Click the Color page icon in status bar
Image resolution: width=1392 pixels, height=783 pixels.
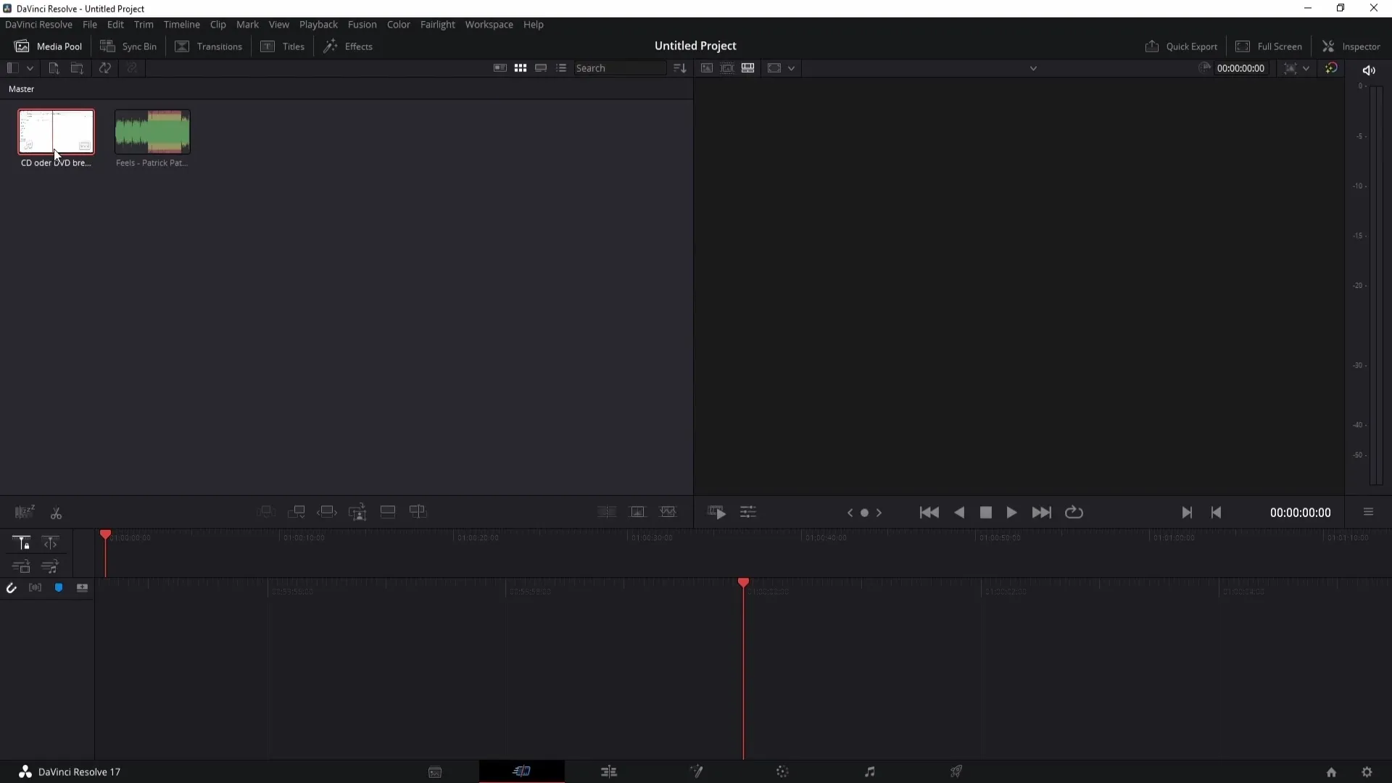click(783, 771)
